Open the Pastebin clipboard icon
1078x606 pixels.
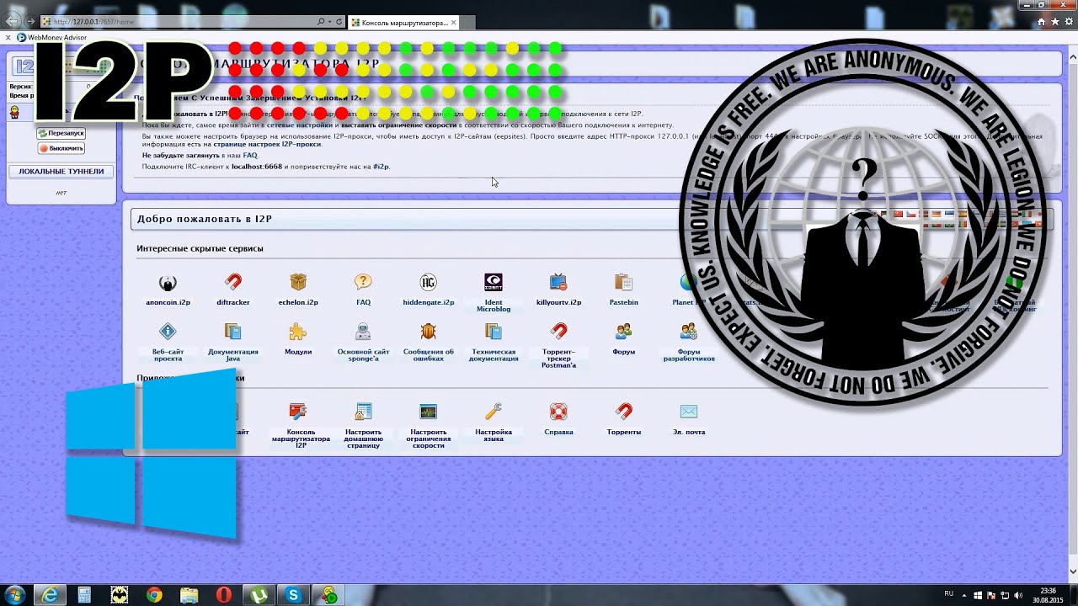[623, 282]
